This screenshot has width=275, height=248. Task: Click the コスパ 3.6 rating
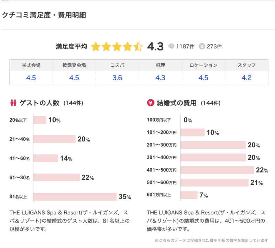pyautogui.click(x=117, y=78)
